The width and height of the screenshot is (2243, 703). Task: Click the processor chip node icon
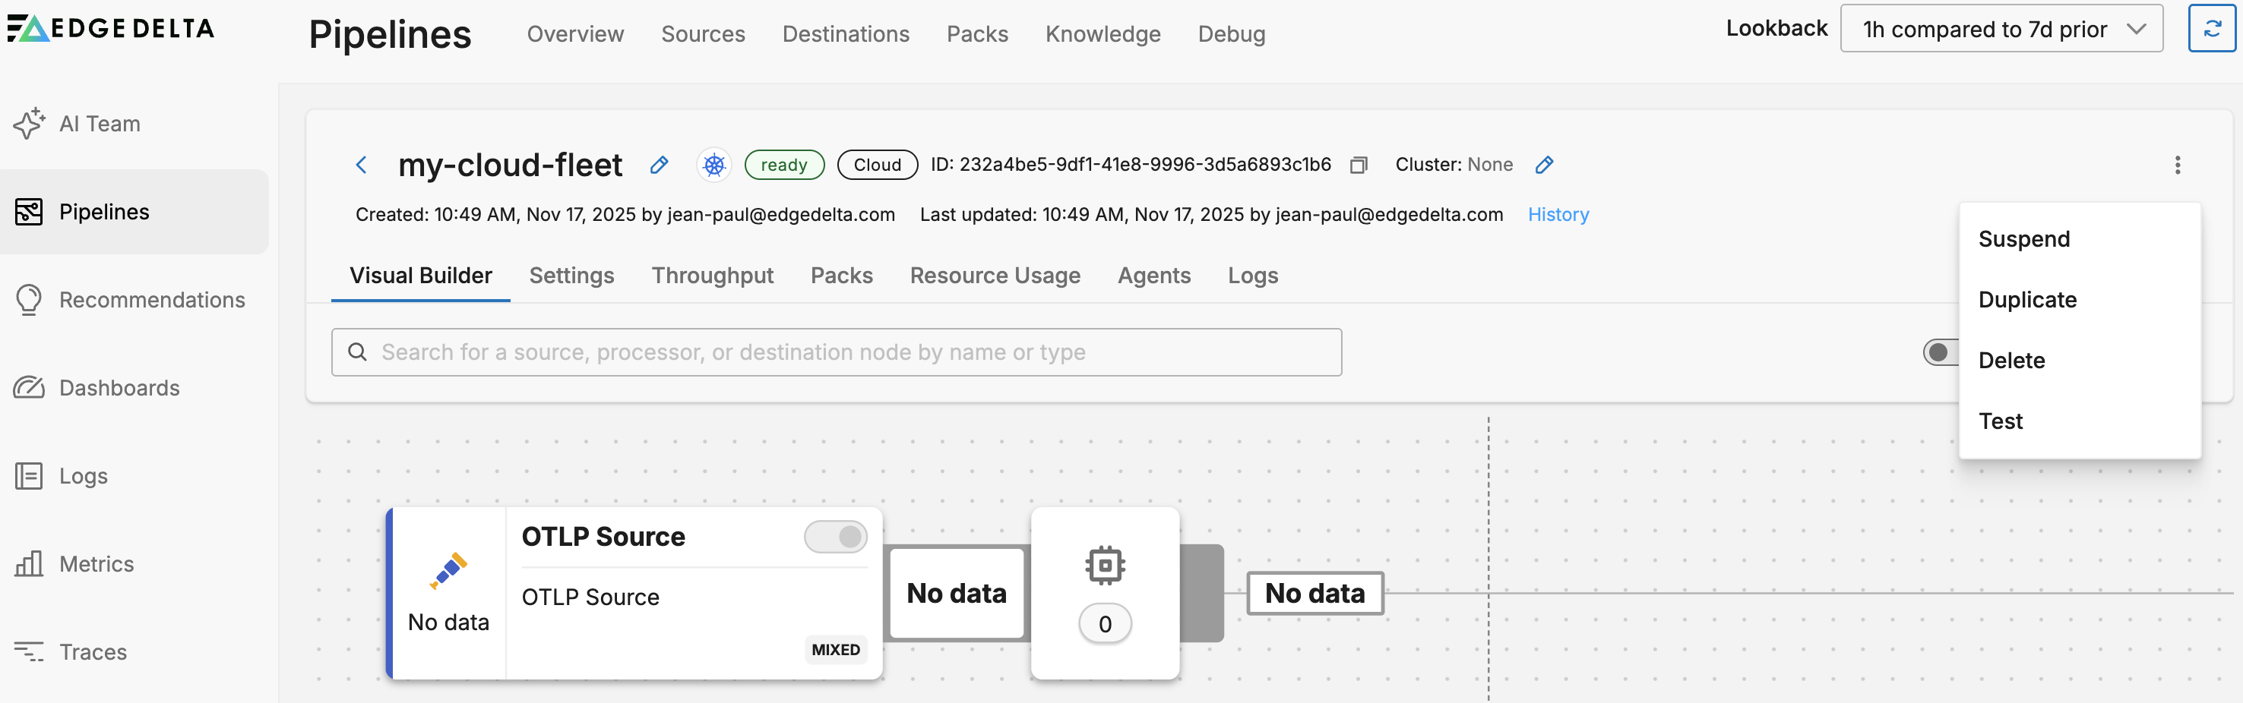pos(1104,566)
